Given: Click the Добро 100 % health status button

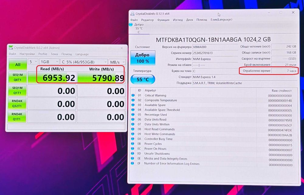Looking at the screenshot, I should (143, 58).
